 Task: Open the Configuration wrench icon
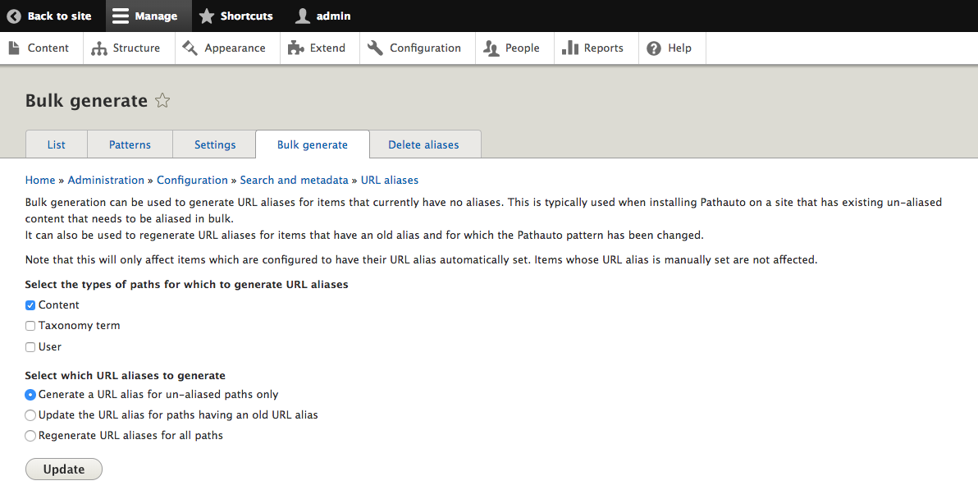376,48
